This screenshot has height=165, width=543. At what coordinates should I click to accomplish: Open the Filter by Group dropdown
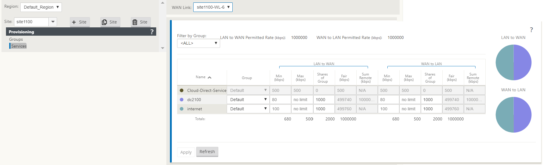pos(199,43)
